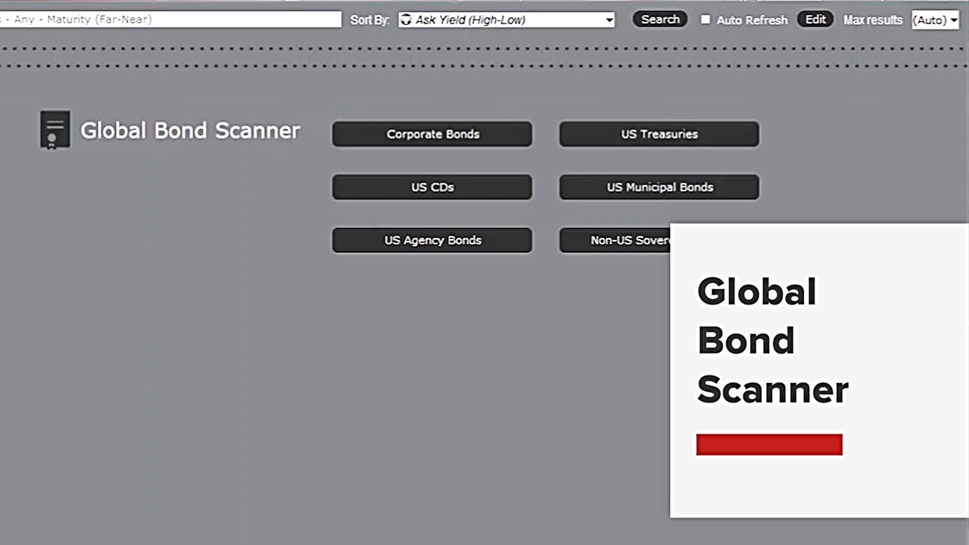The height and width of the screenshot is (545, 969).
Task: Select the US Agency Bonds scanner
Action: tap(432, 240)
